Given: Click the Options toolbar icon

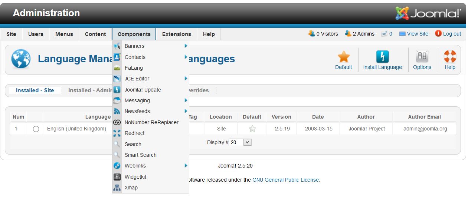Looking at the screenshot, I should (422, 57).
